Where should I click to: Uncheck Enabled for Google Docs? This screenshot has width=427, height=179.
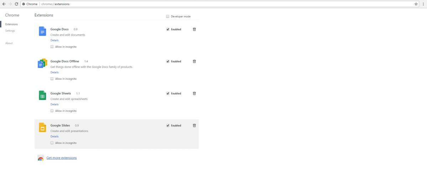(x=168, y=29)
